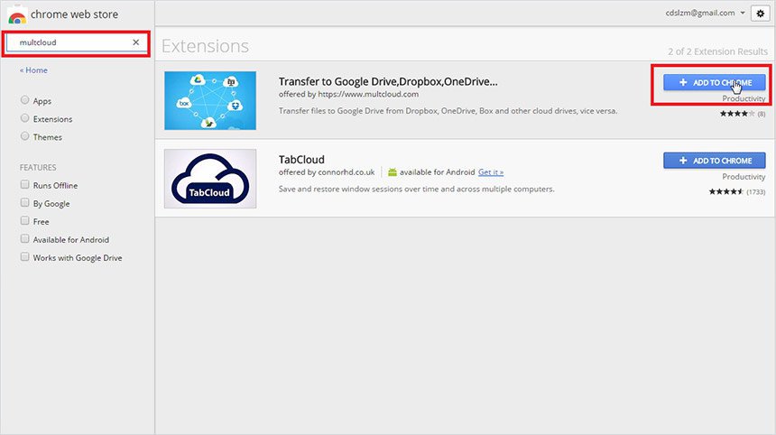
Task: Go back via the Home link
Action: tap(36, 70)
